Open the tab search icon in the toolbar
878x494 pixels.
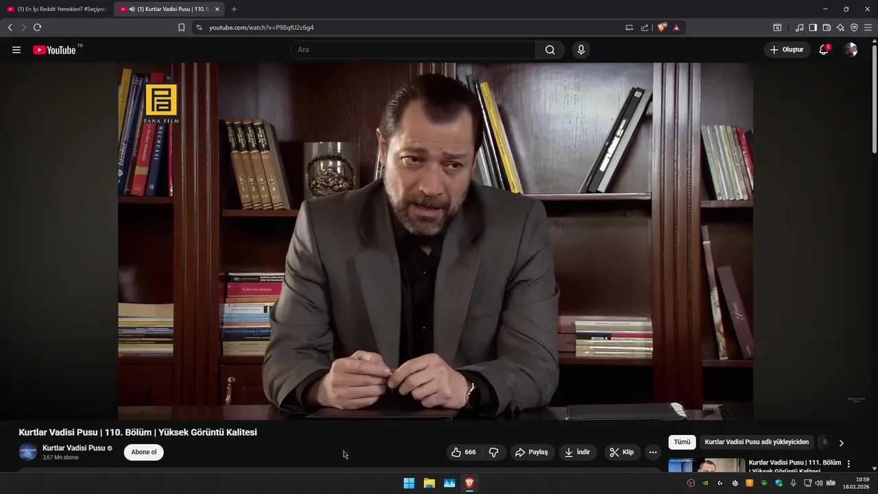777,27
